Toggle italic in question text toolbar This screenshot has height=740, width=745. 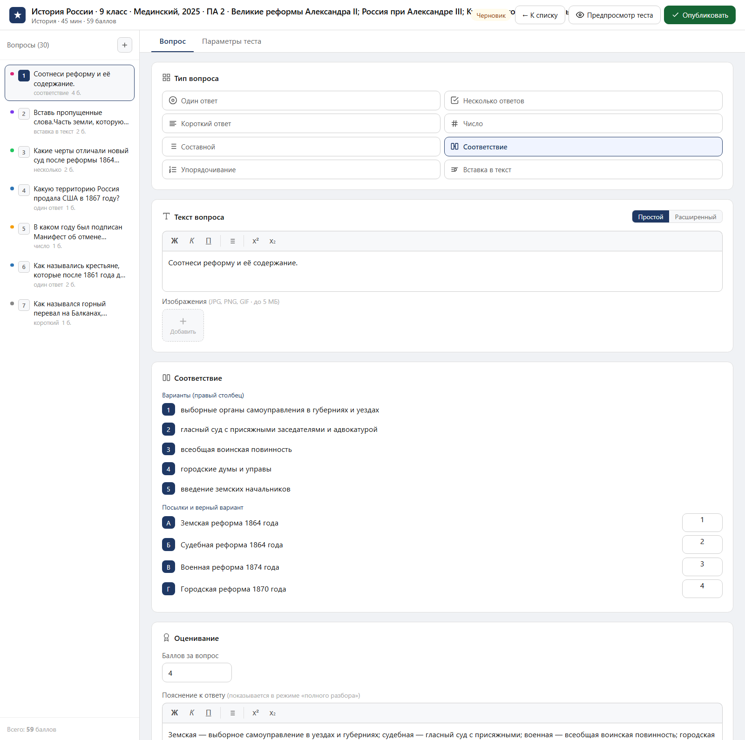coord(192,241)
